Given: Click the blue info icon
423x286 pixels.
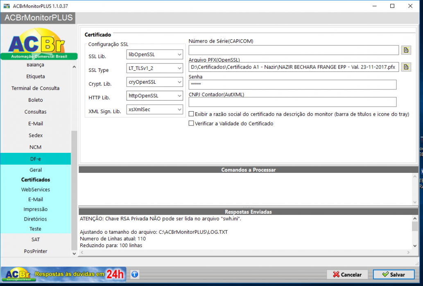Looking at the screenshot, I should tap(135, 274).
